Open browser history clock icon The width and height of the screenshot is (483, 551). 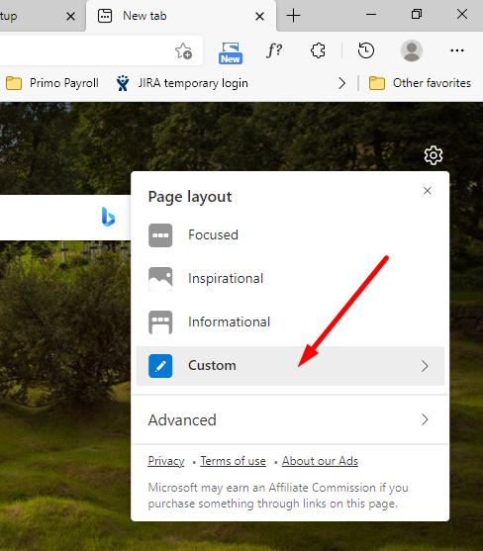click(x=366, y=50)
